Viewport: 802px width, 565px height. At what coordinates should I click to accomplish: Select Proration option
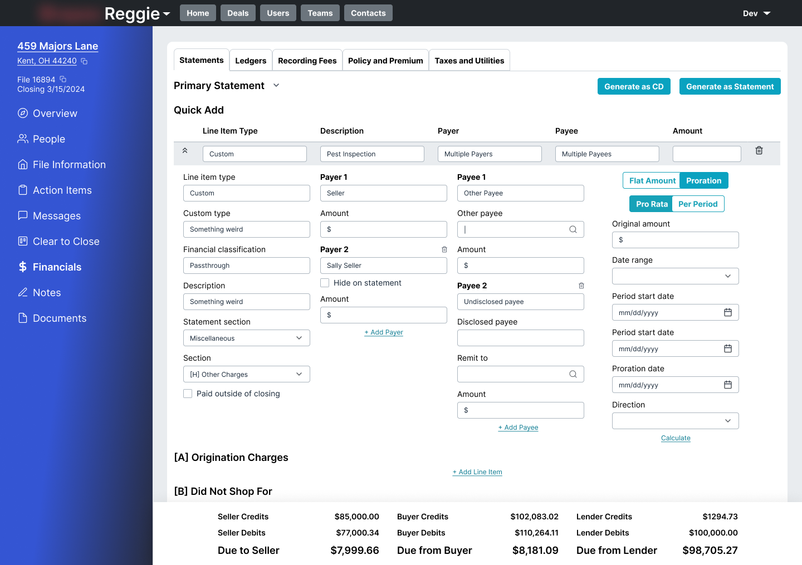click(704, 180)
